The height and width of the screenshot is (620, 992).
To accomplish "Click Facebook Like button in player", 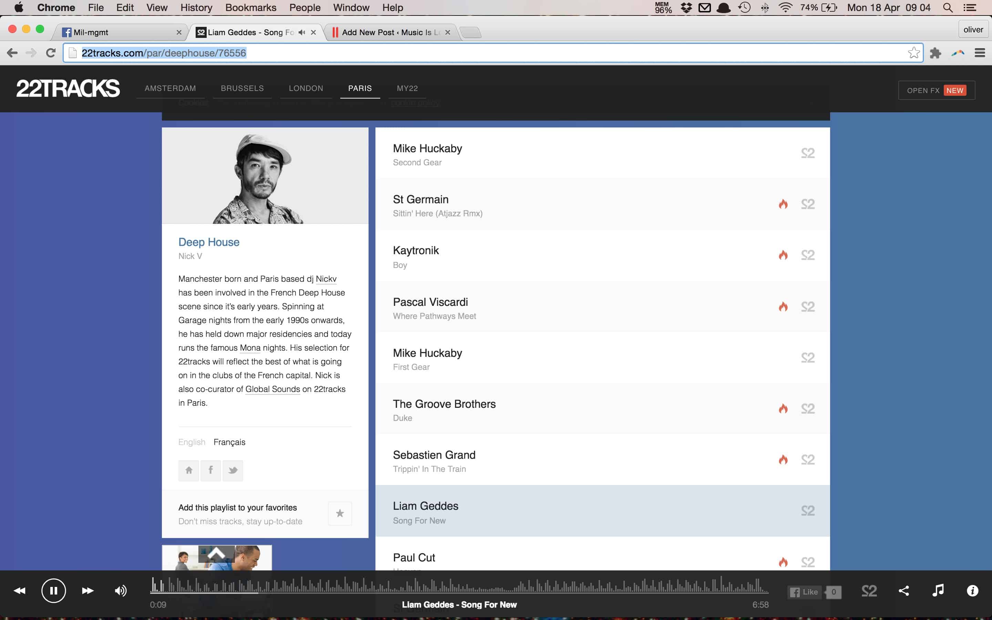I will [x=804, y=592].
